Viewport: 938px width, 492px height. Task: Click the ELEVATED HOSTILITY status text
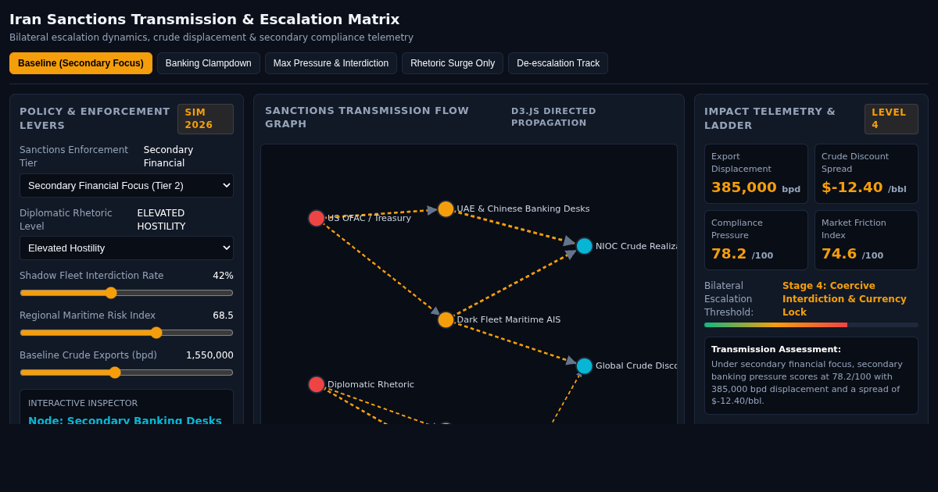[x=162, y=220]
